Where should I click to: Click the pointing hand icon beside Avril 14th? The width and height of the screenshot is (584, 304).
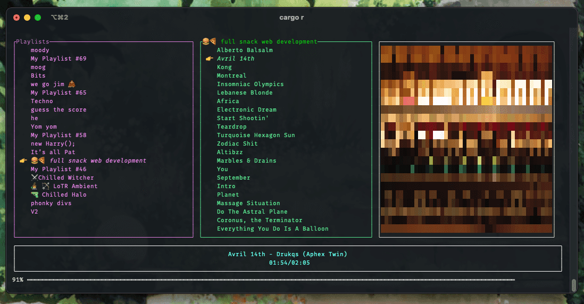(x=209, y=59)
